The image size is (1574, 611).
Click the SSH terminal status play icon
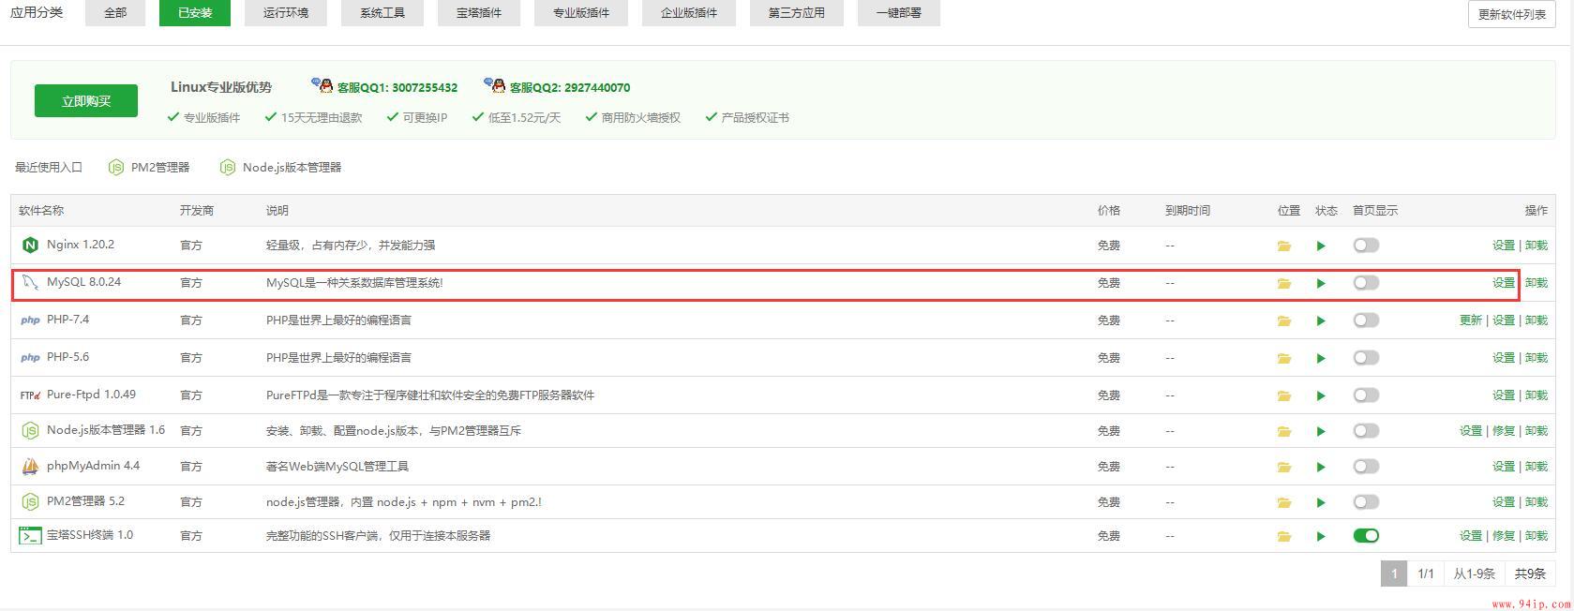[1321, 536]
